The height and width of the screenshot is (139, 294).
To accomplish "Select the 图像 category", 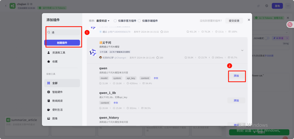I will pos(62,118).
